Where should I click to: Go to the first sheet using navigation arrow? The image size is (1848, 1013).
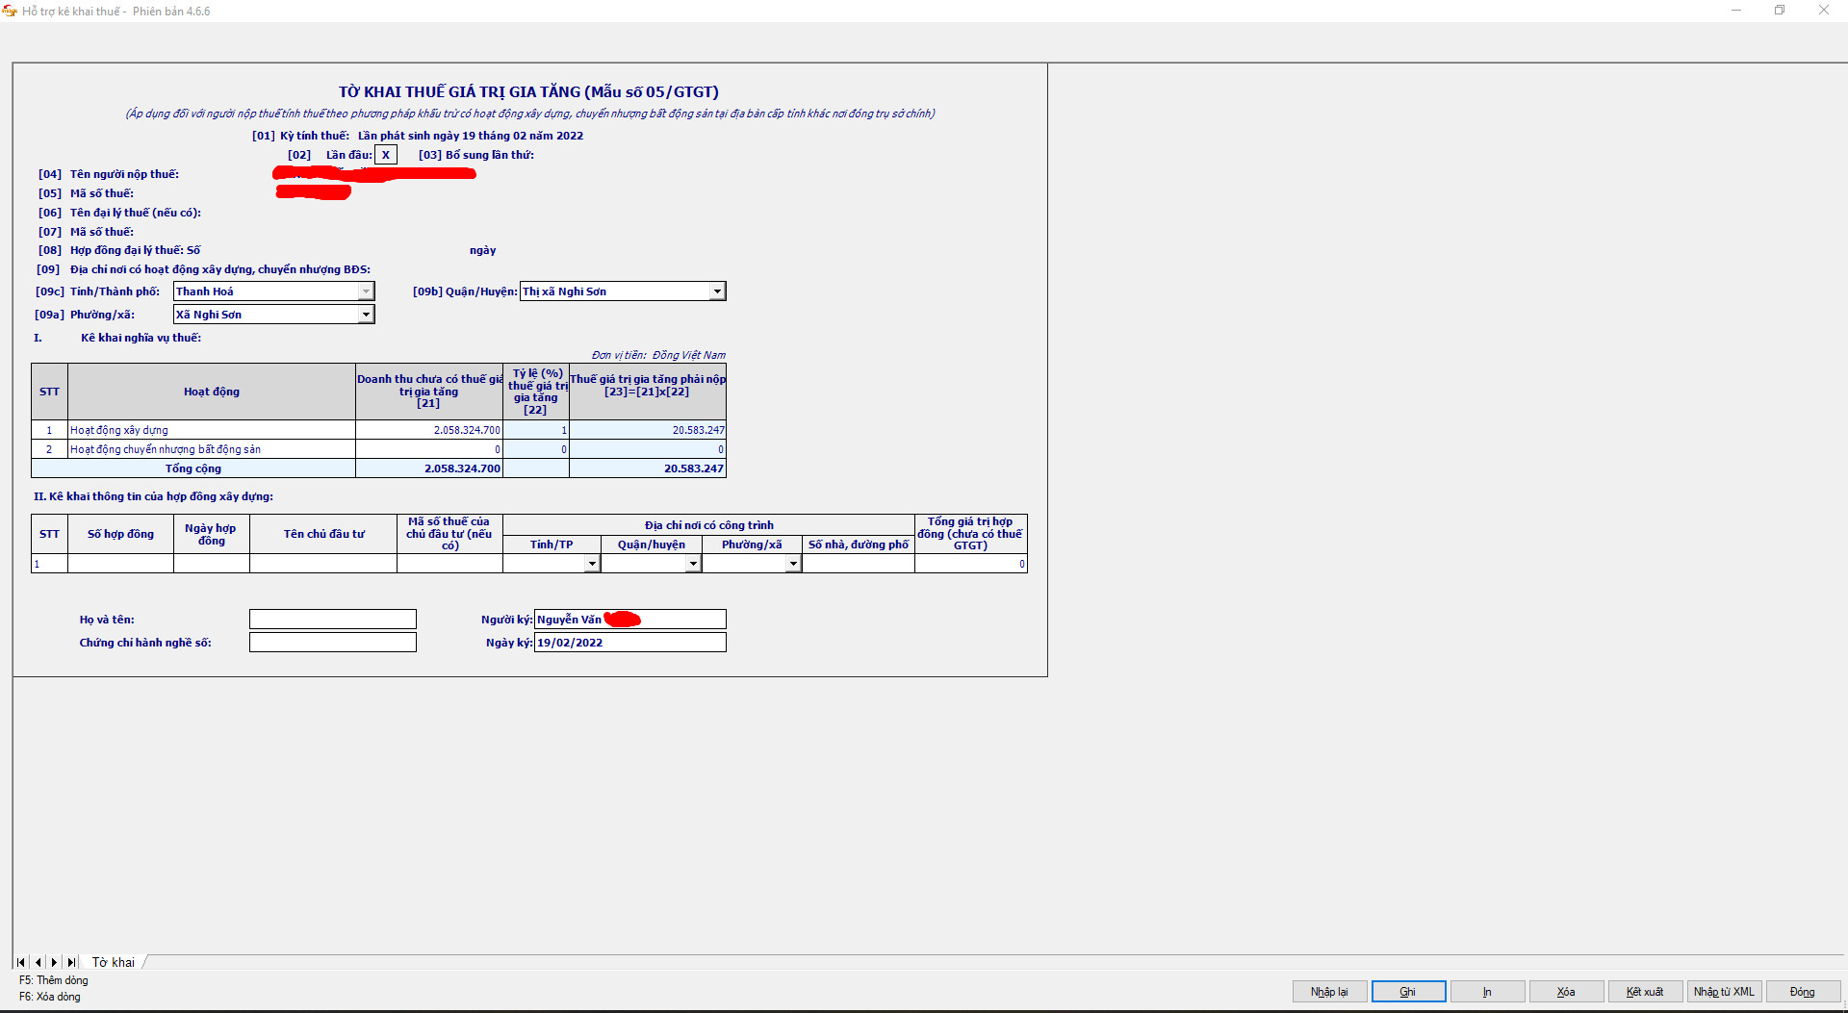pyautogui.click(x=21, y=962)
